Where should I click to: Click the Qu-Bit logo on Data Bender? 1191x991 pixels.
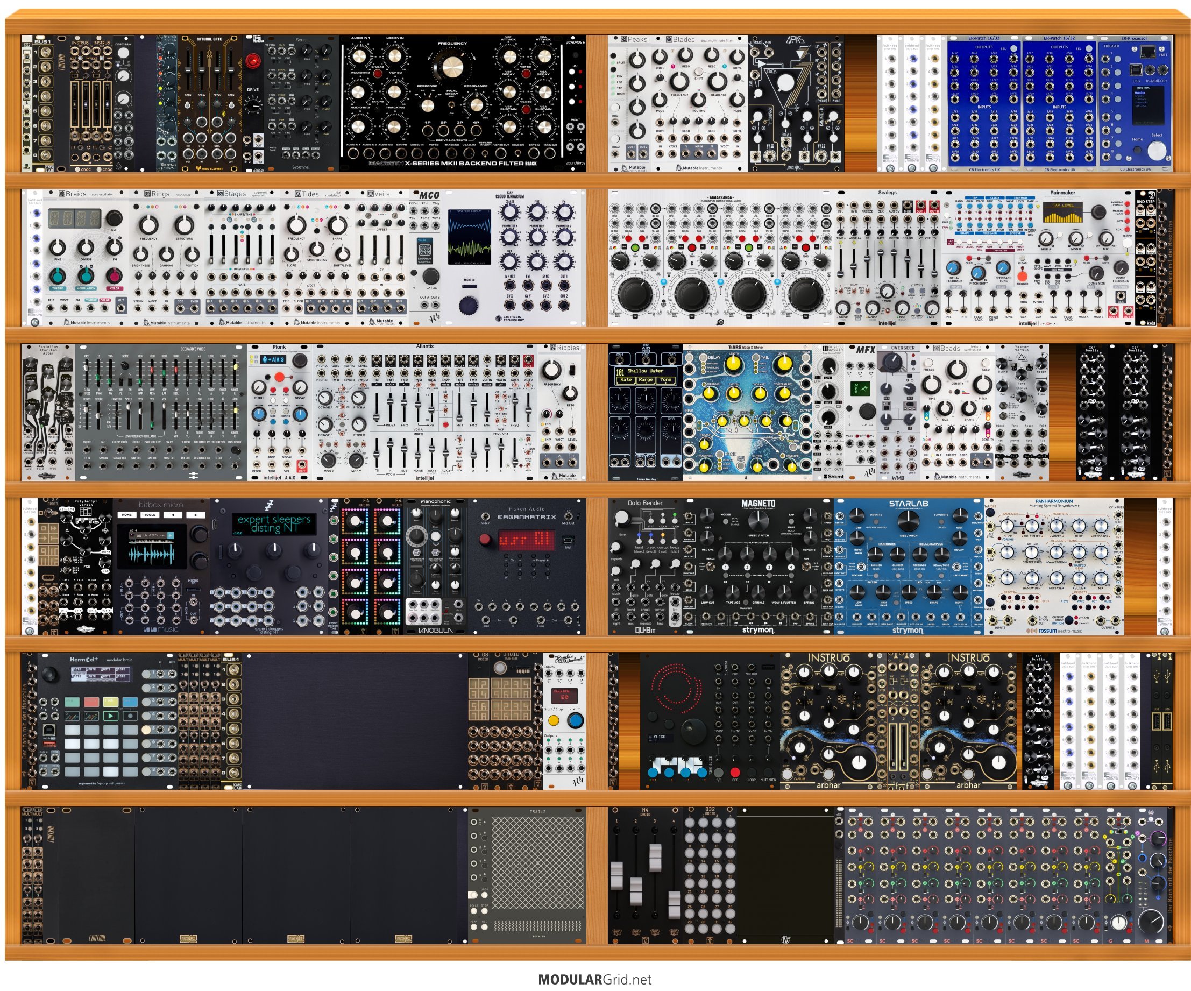645,629
